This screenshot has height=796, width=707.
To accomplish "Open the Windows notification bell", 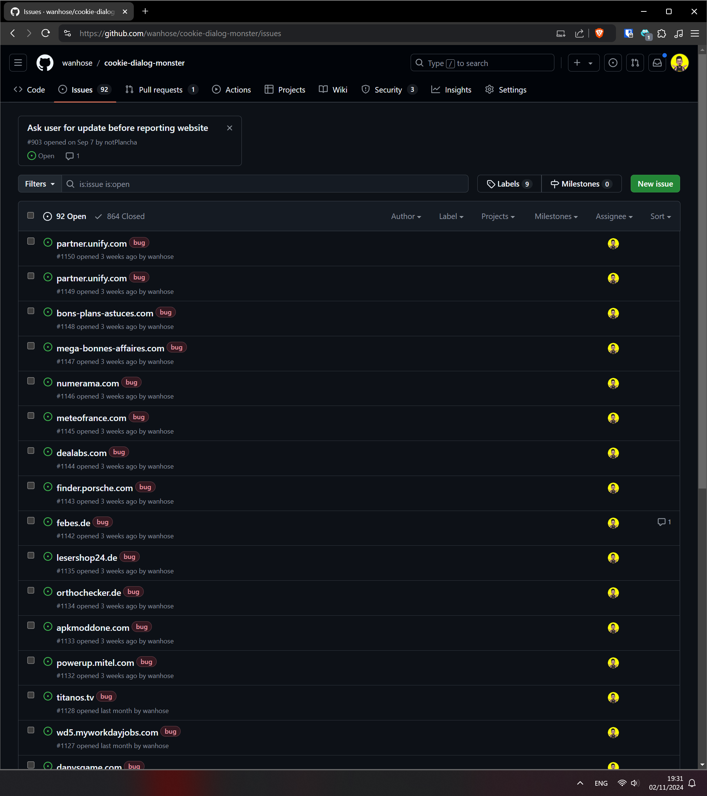I will 692,783.
